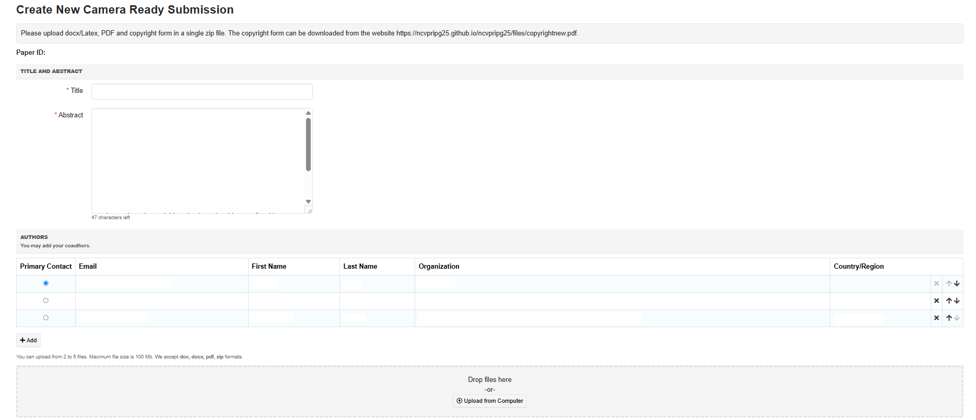Image resolution: width=976 pixels, height=420 pixels.
Task: Select first author as primary contact
Action: click(x=46, y=283)
